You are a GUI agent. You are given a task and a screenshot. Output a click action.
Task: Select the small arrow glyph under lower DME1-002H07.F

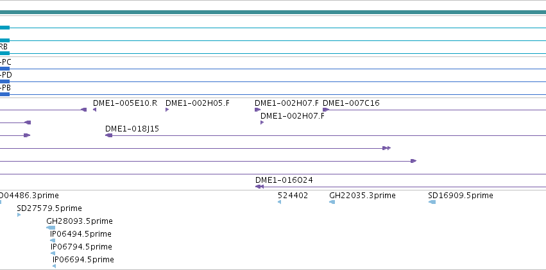(x=262, y=122)
